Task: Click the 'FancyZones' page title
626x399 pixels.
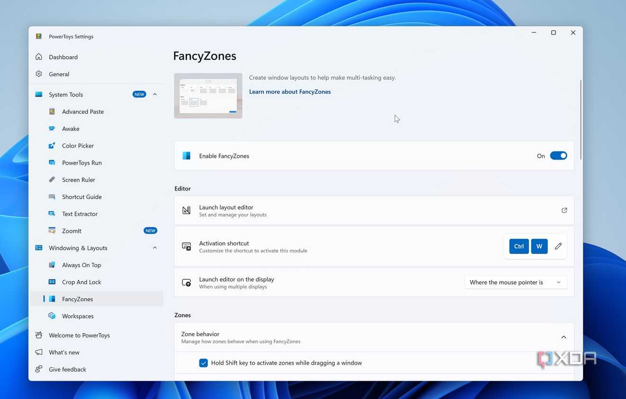Action: coord(205,56)
